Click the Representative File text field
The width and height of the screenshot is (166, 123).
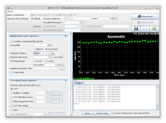(x=46, y=68)
